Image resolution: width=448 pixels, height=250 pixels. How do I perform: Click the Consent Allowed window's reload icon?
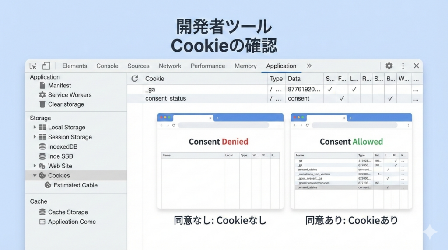[307, 125]
